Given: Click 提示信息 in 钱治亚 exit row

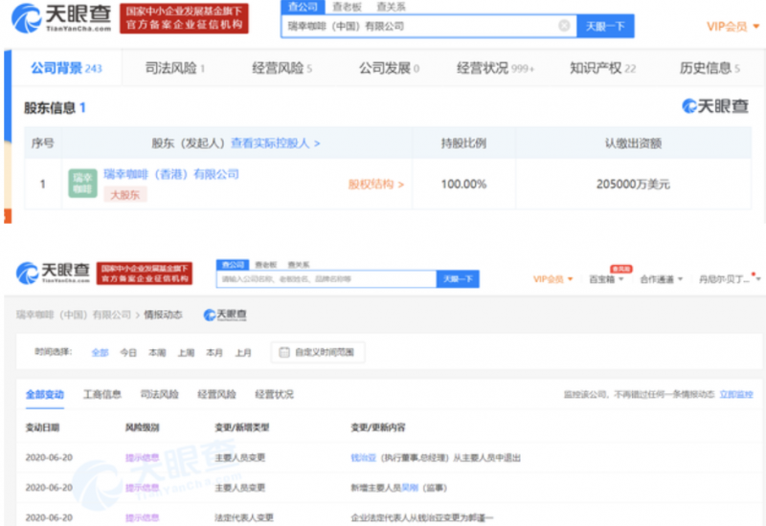Looking at the screenshot, I should (142, 458).
